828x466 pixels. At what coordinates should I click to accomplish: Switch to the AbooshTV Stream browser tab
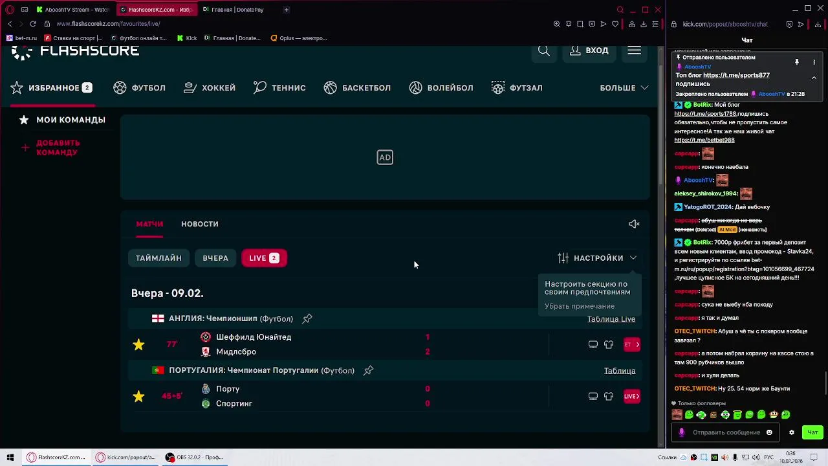point(73,10)
